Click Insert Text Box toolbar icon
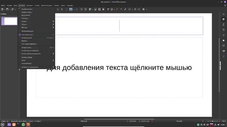This screenshot has height=127, width=227. (x=108, y=10)
